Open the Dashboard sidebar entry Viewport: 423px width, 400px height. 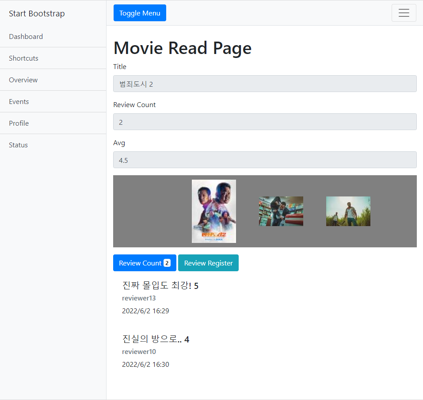click(26, 36)
